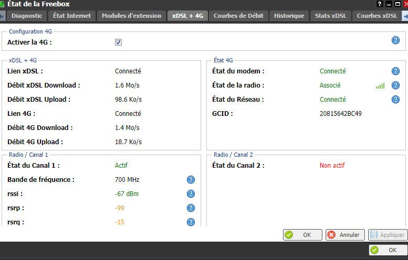Open help for État du modem
408x260 pixels.
[x=396, y=71]
